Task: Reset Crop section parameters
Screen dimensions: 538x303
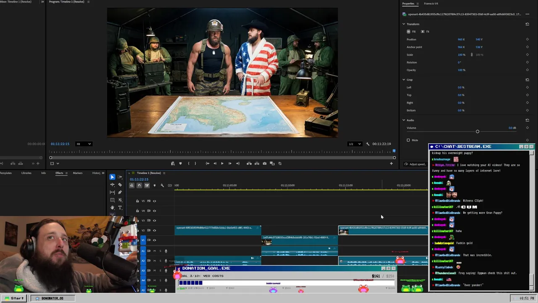Action: 527,80
